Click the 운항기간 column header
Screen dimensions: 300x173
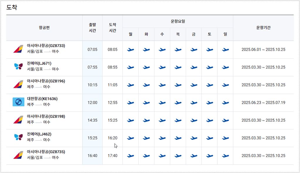[263, 28]
